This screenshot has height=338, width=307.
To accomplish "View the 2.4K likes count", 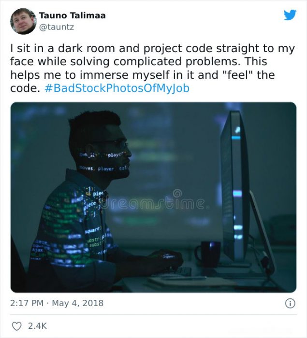I will click(x=37, y=326).
